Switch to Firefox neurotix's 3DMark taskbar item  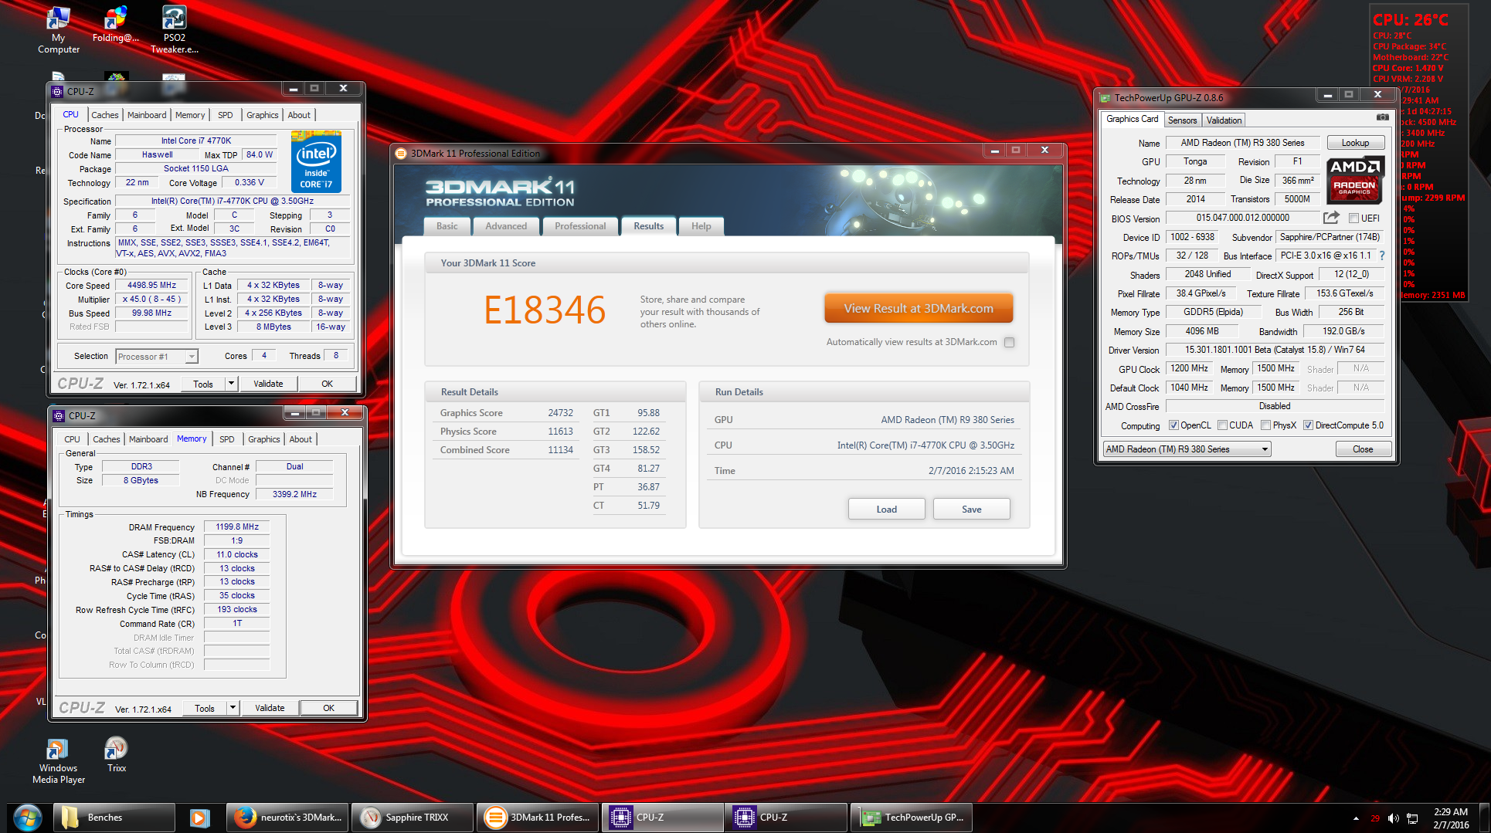tap(288, 818)
